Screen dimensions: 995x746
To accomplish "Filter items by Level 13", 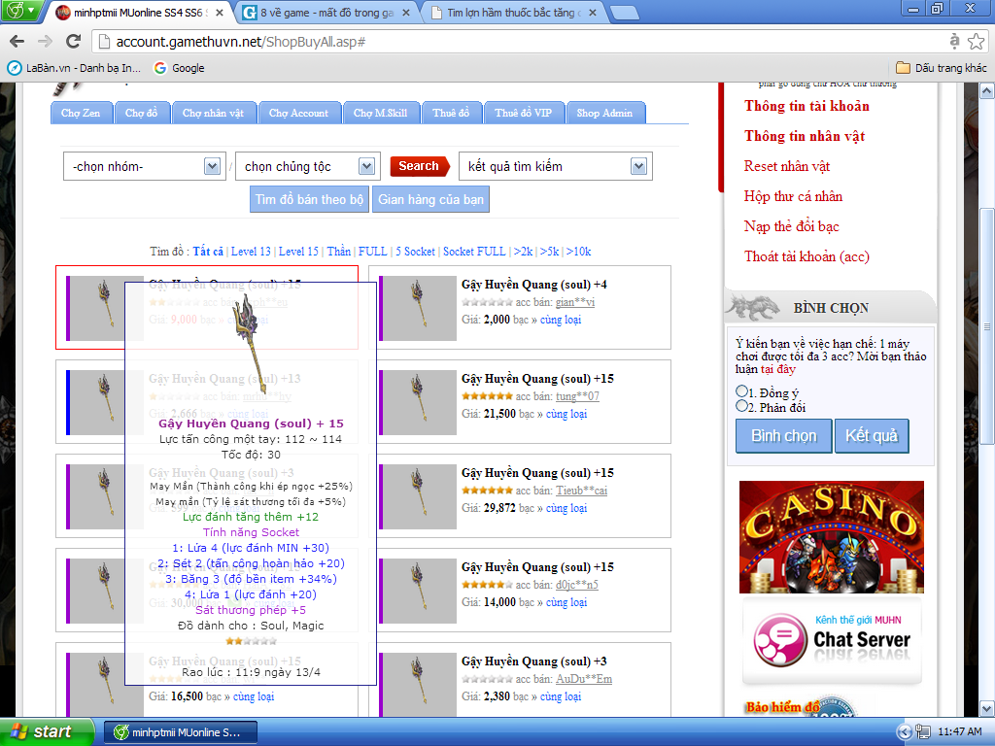I will click(x=251, y=252).
